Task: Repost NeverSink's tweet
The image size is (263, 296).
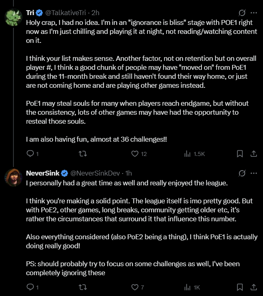Action: click(x=83, y=287)
